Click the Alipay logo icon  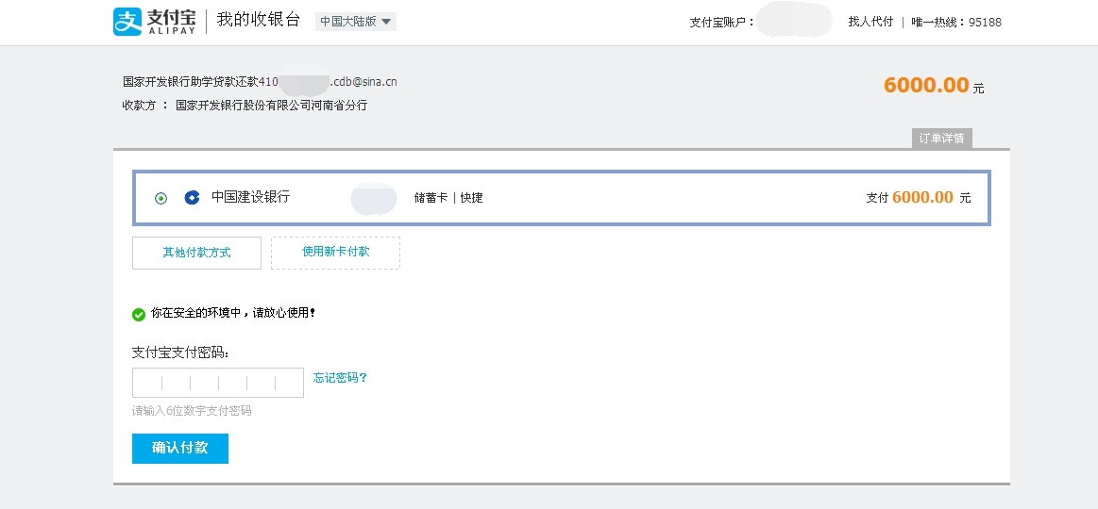[127, 22]
